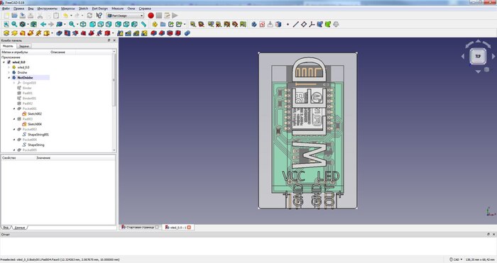Screen dimensions: 497x263
Task: Open the Part Design menu
Action: coord(100,9)
